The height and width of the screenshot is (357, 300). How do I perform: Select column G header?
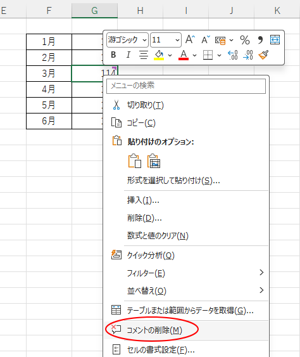click(x=94, y=11)
